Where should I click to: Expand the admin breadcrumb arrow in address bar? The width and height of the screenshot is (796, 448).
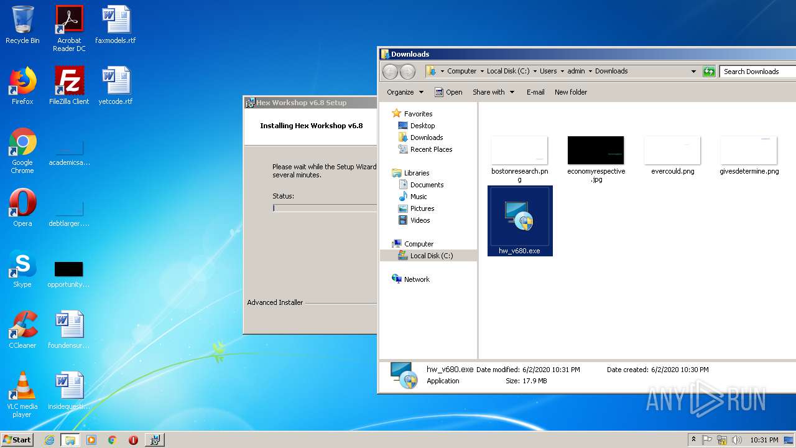click(x=590, y=72)
